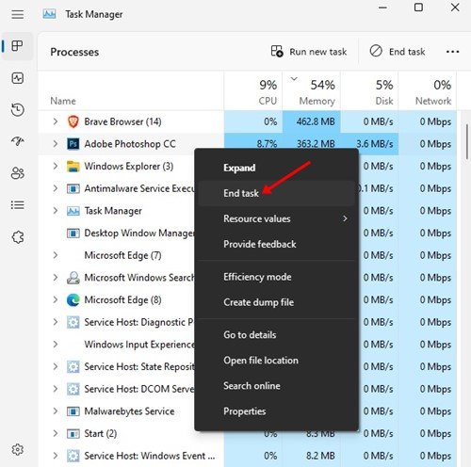Viewport: 471px width, 467px height.
Task: Open the hamburger navigation menu
Action: click(17, 14)
